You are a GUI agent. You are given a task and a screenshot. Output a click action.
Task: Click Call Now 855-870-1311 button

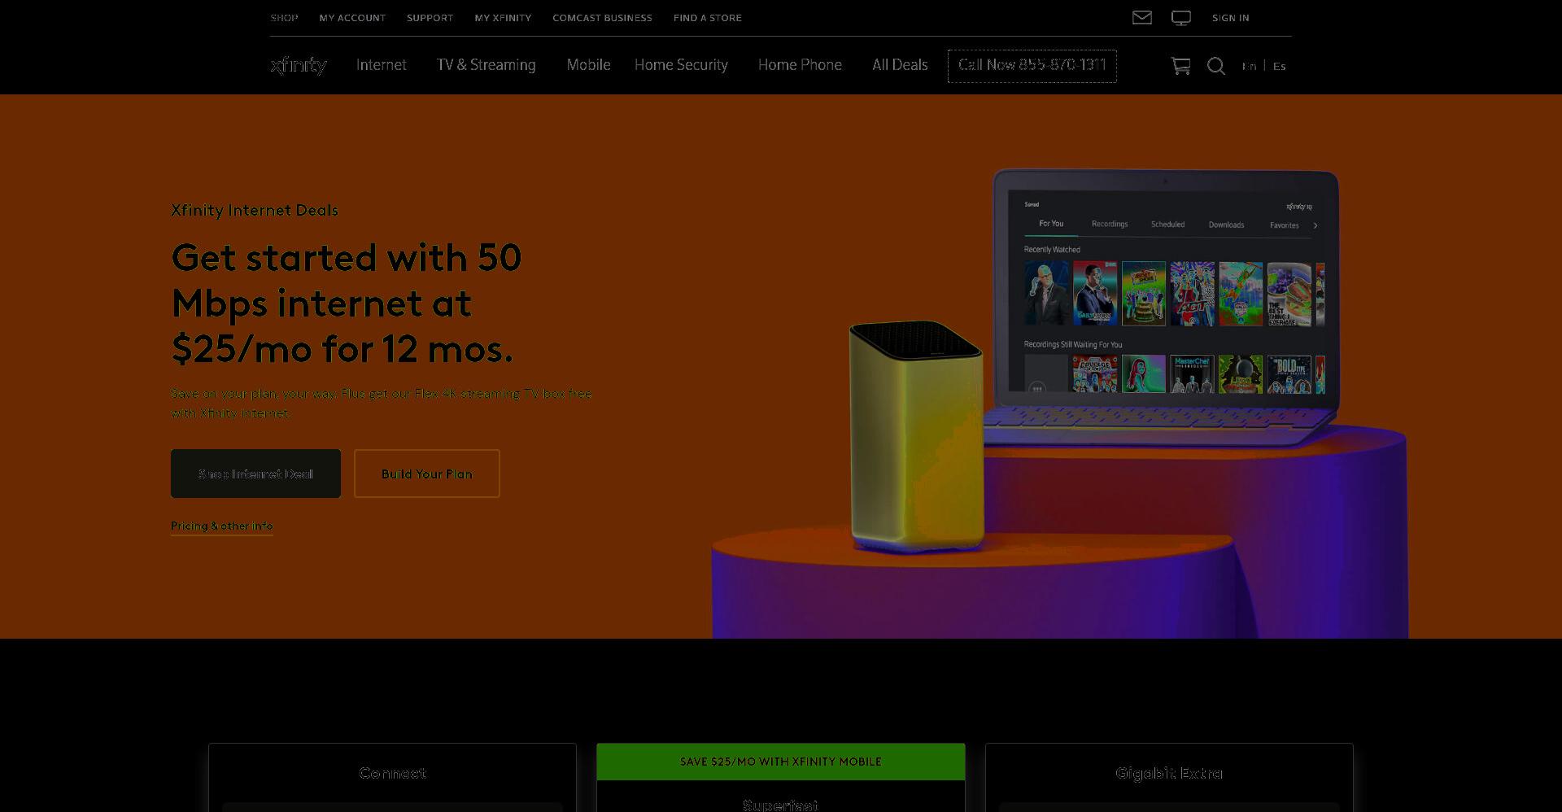coord(1032,66)
